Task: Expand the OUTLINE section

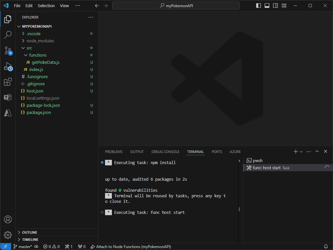Action: (57, 232)
